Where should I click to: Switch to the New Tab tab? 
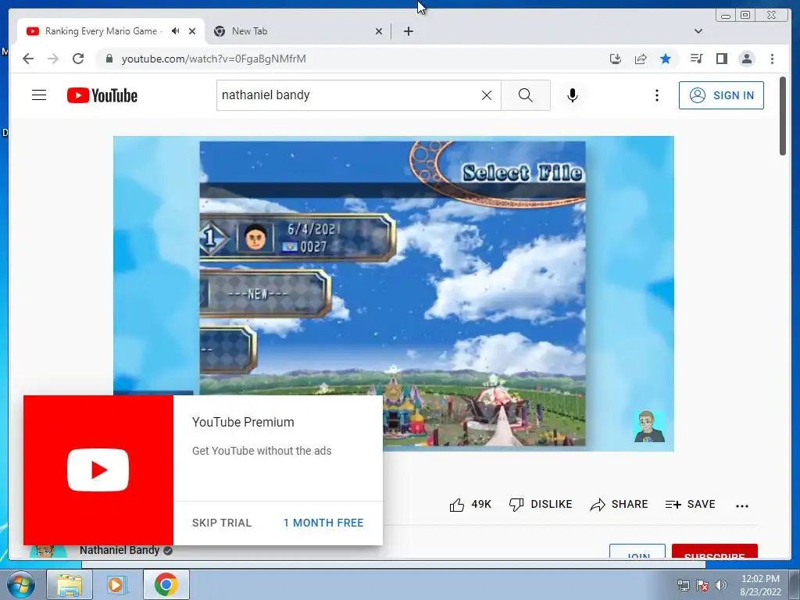pyautogui.click(x=298, y=31)
